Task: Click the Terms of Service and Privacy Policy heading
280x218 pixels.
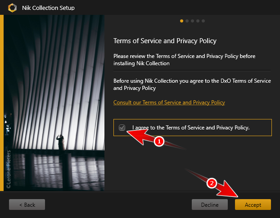Action: [x=165, y=41]
